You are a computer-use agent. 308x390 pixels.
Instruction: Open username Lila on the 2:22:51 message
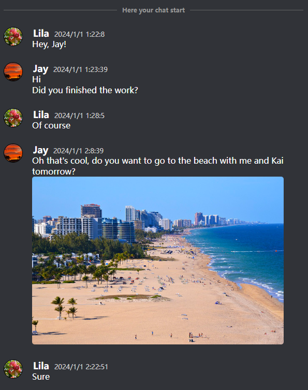41,366
